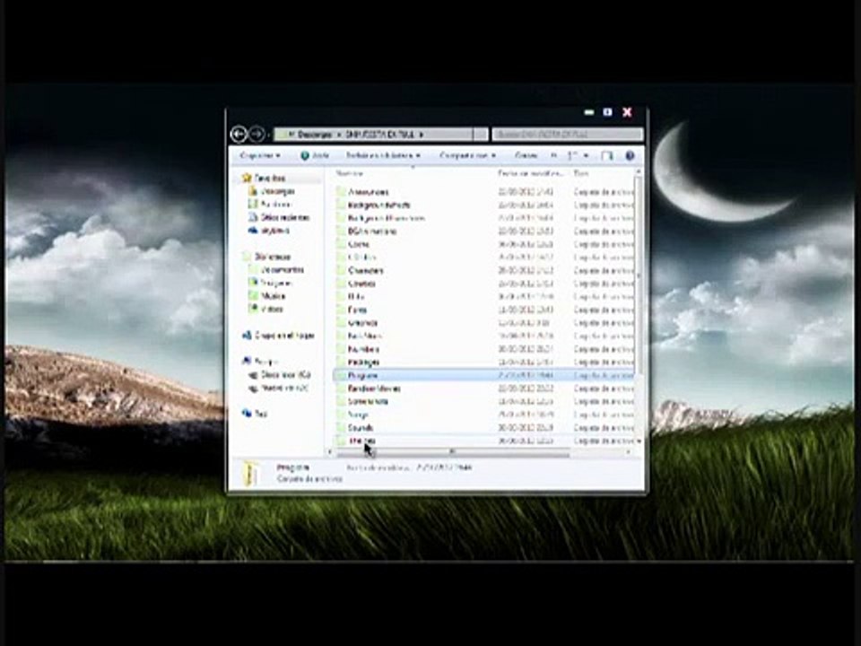Click the search box in Explorer
Viewport: 861px width, 646px height.
pyautogui.click(x=567, y=134)
